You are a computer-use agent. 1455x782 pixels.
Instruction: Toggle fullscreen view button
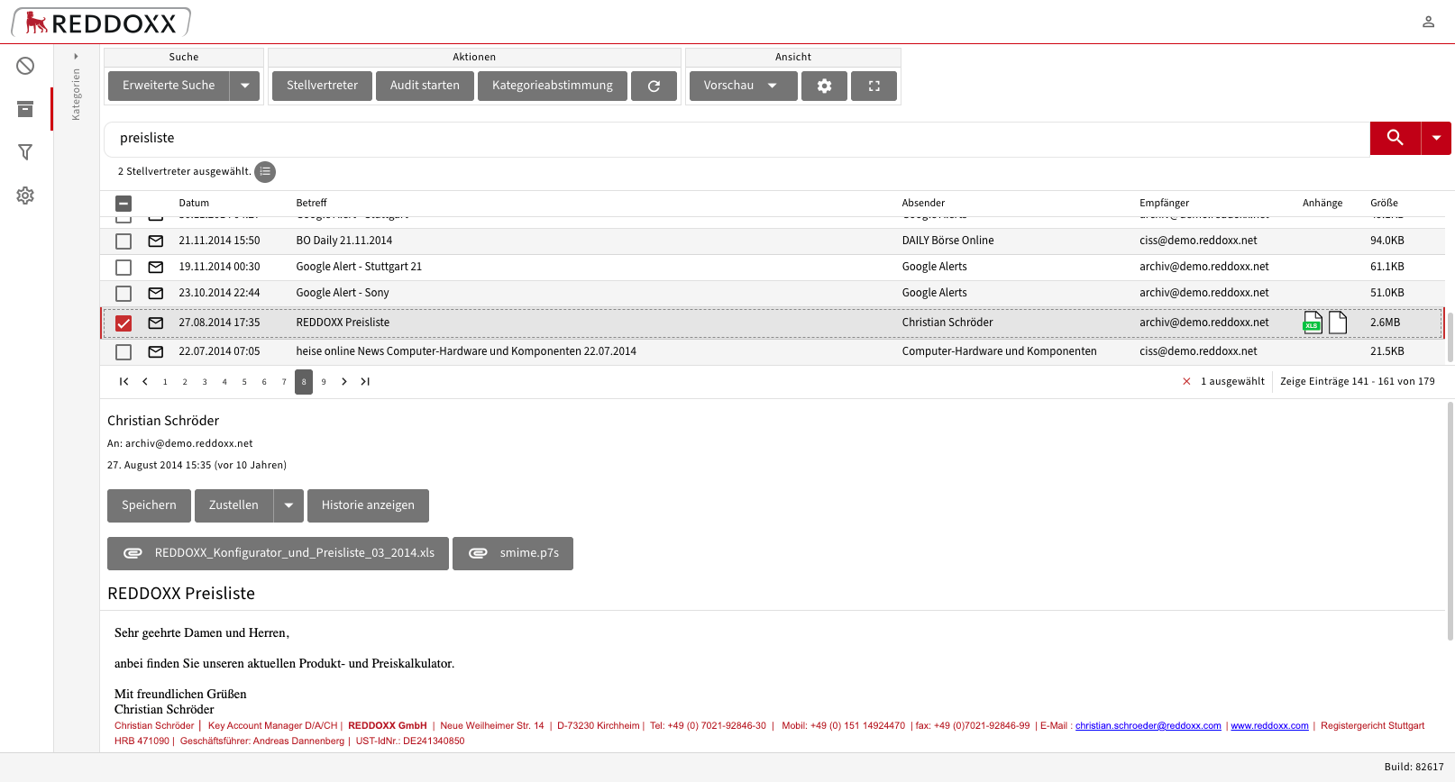pyautogui.click(x=874, y=86)
